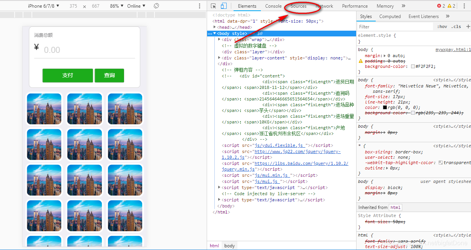This screenshot has width=471, height=250.
Task: Click the rotate screen orientation icon
Action: (156, 6)
